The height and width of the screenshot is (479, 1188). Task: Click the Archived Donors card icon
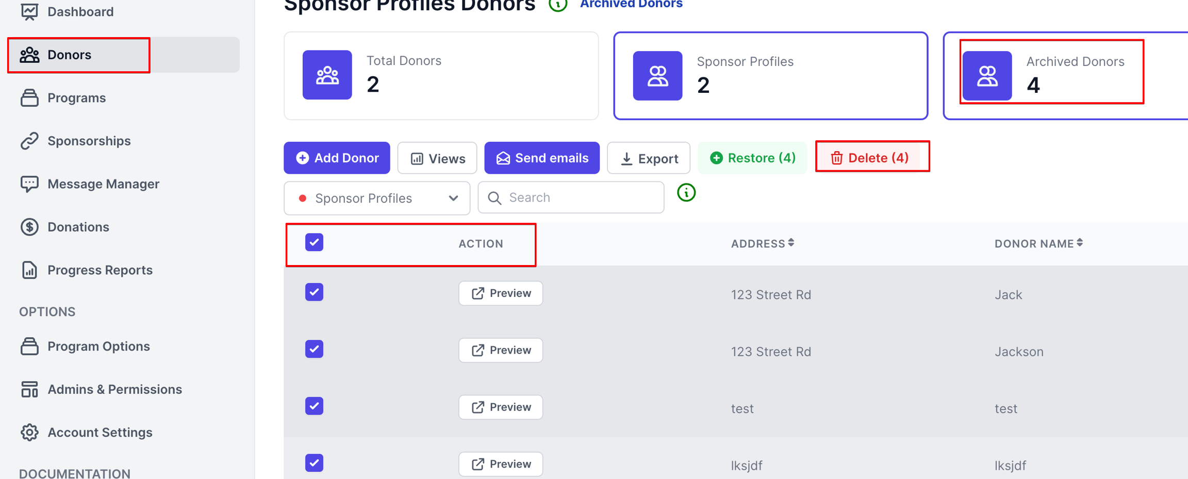[987, 76]
